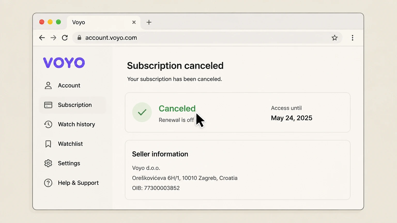397x223 pixels.
Task: Click the padlock site security icon
Action: (79, 38)
